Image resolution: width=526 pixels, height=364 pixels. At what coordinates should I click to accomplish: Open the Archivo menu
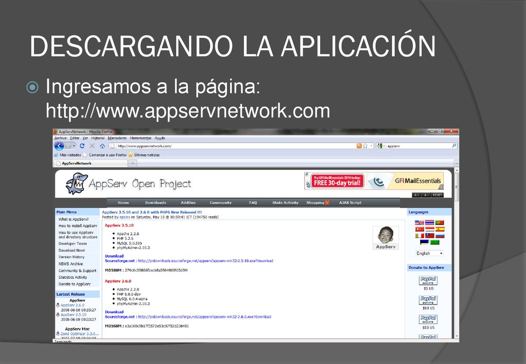61,138
